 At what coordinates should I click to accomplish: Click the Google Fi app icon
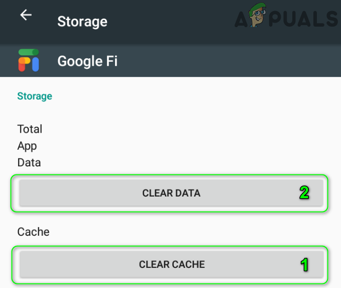point(28,60)
